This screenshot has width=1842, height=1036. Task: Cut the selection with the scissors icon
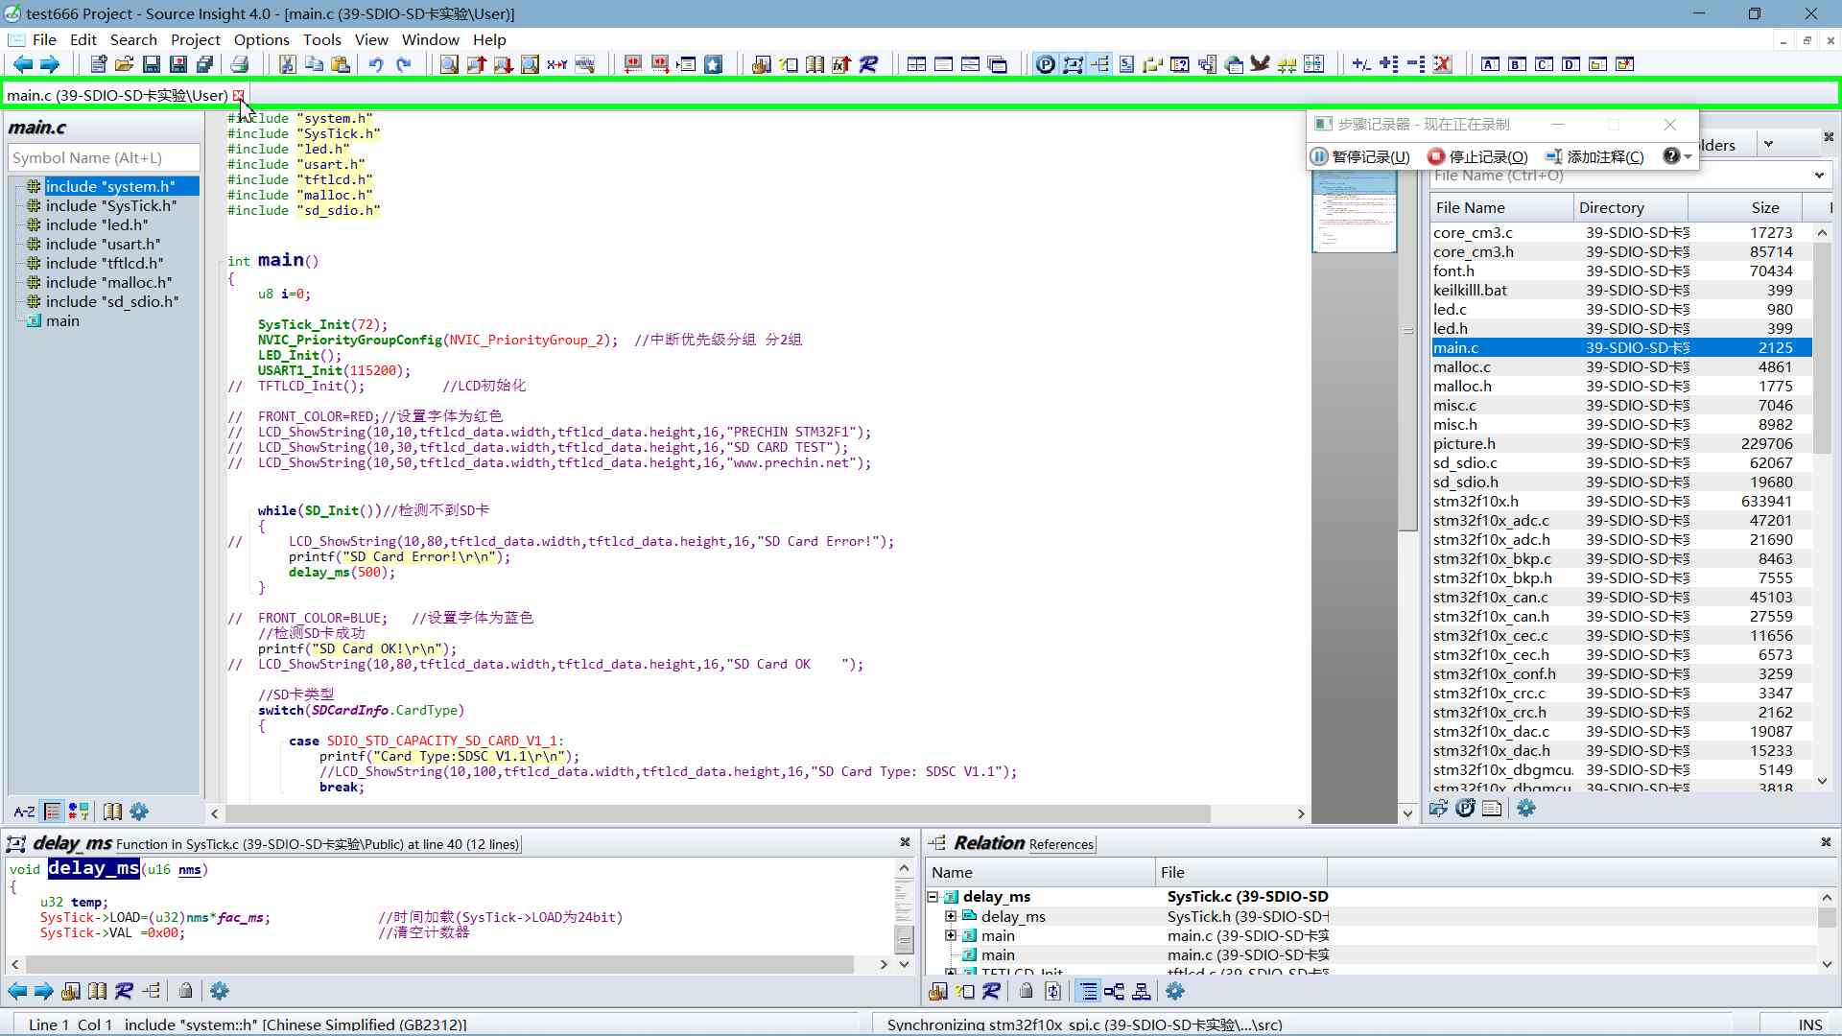(x=287, y=64)
